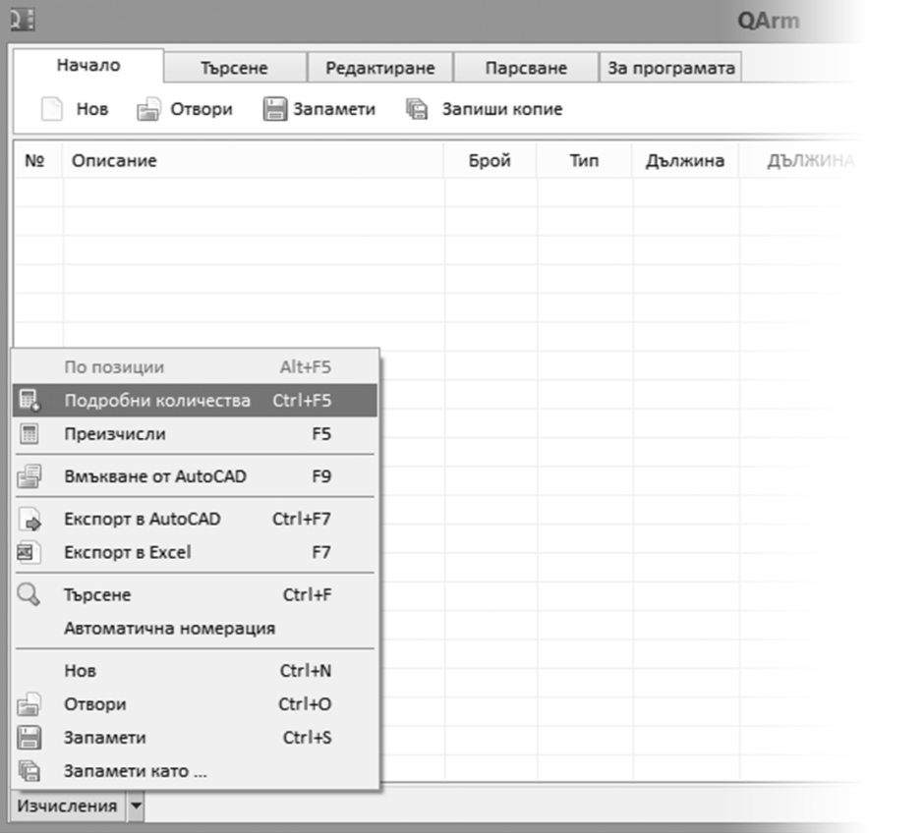The height and width of the screenshot is (833, 924).
Task: Click the Търсене magnifier icon in menu
Action: point(29,595)
